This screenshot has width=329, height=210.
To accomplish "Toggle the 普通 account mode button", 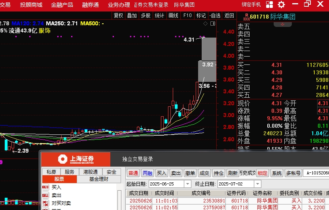I will click(133, 173).
